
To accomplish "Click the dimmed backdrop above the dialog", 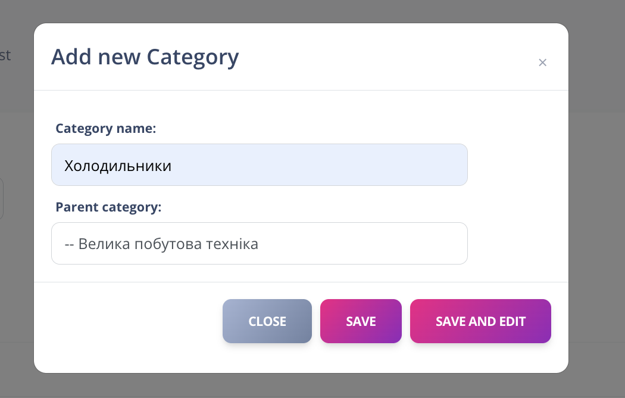I will (x=298, y=11).
